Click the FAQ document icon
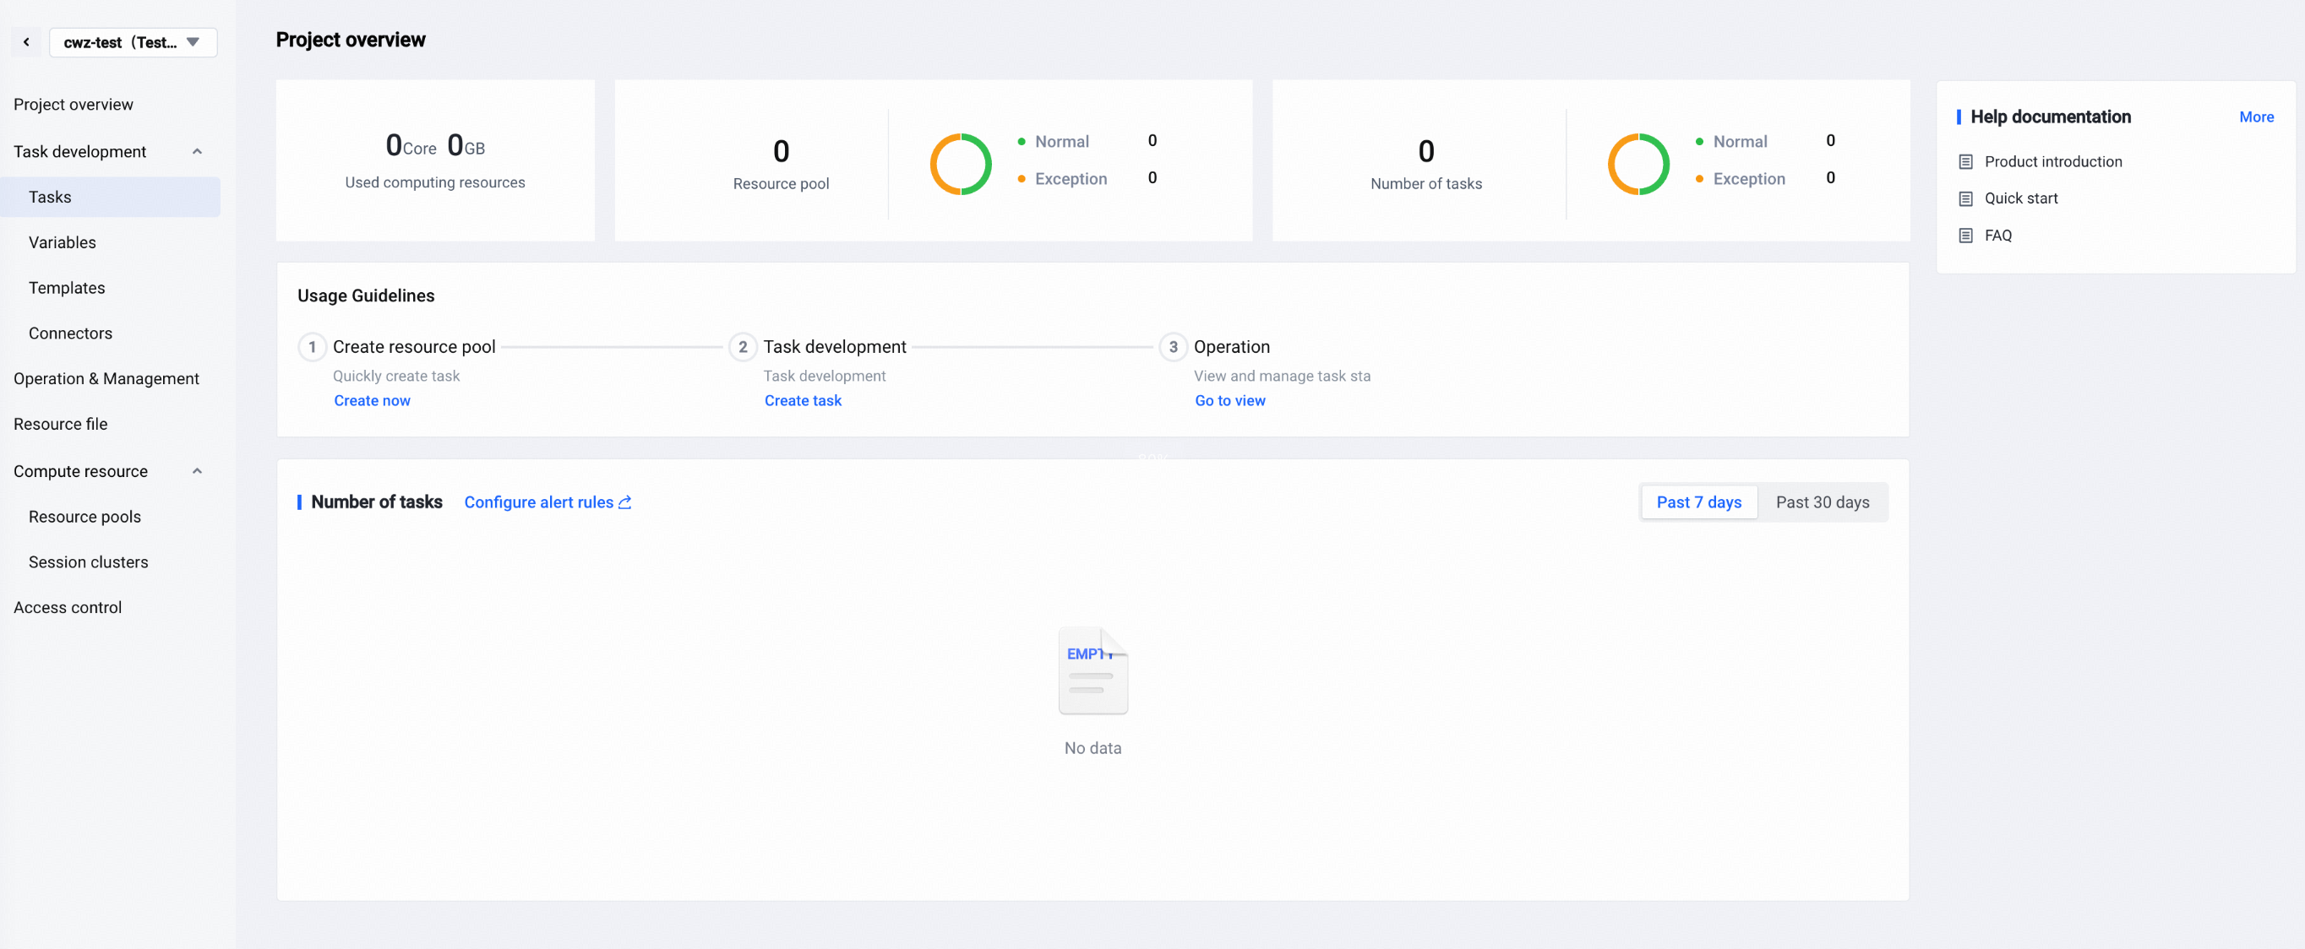2305x949 pixels. tap(1966, 236)
